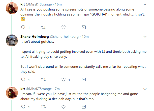Retweet Shane Holmberg's tweet
Screen dimensions: 154x111
pyautogui.click(x=43, y=79)
